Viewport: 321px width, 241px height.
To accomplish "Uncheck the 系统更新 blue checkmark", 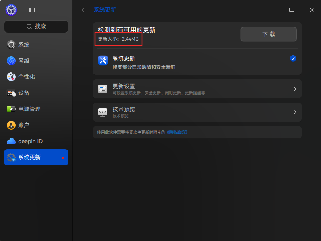I will click(x=293, y=58).
